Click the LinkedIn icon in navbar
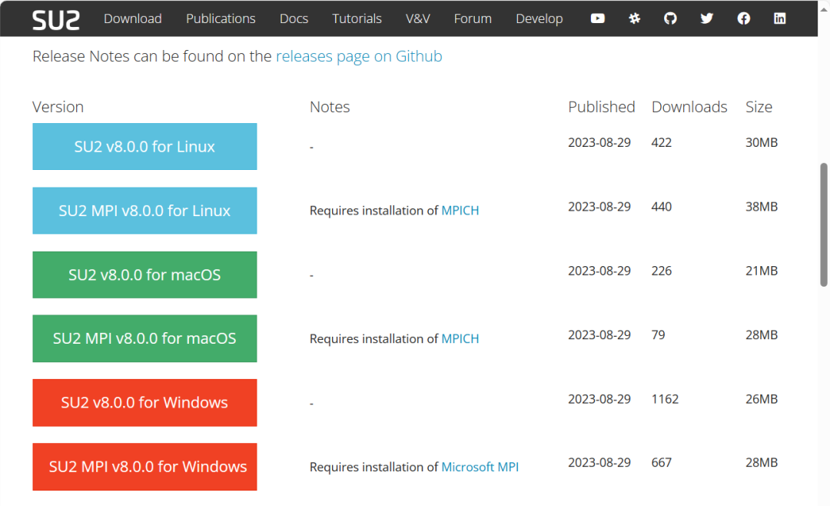Viewport: 830px width, 506px height. [780, 18]
